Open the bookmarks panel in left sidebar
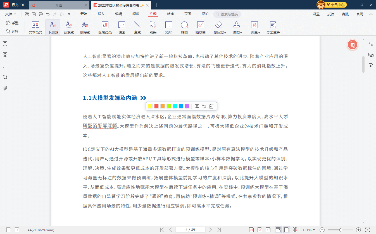Image resolution: width=376 pixels, height=234 pixels. click(5, 44)
